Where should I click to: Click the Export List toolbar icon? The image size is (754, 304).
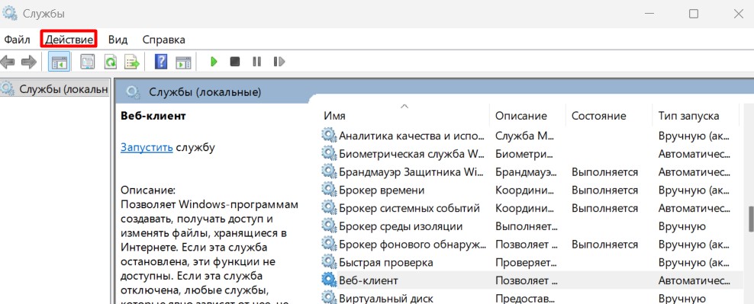132,62
